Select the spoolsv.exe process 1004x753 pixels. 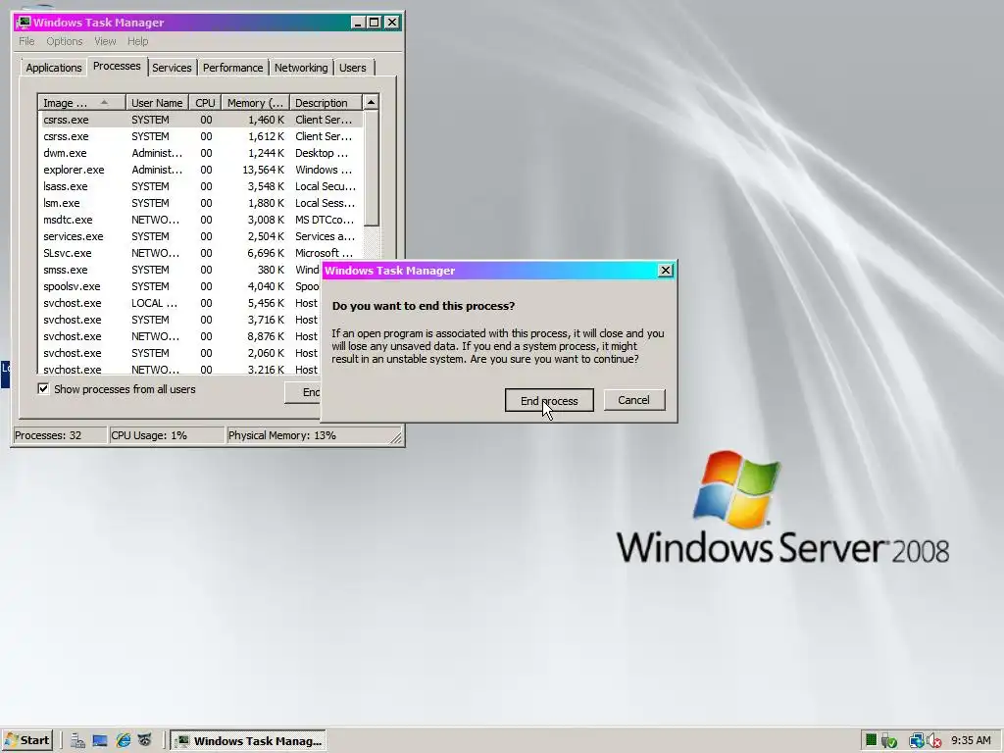pos(179,286)
